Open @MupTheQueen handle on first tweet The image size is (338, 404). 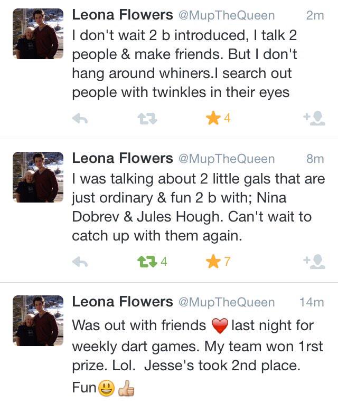[x=227, y=15]
